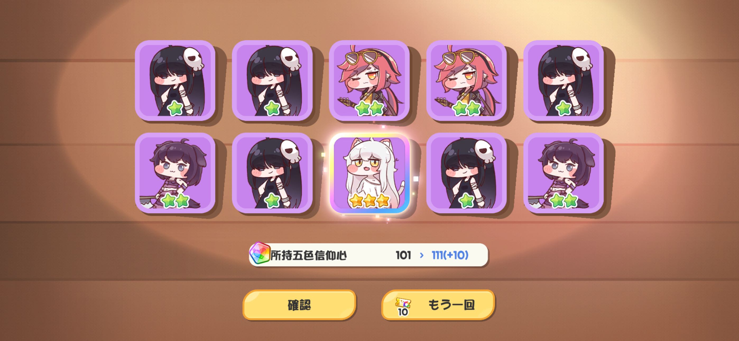This screenshot has width=739, height=341.
Task: Tap the second skull-hairpin girl card in top row
Action: pos(272,81)
